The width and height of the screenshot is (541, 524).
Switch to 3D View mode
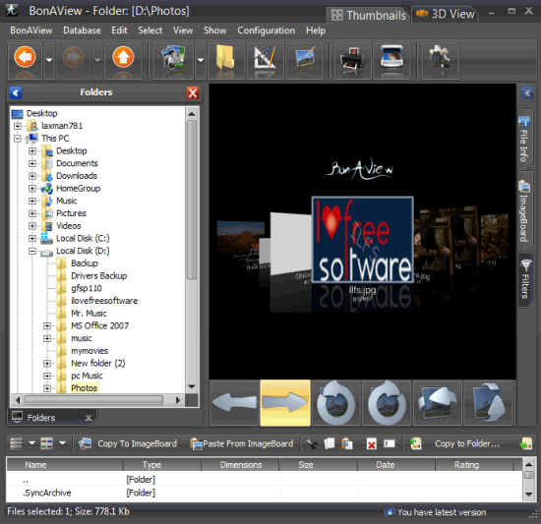(445, 14)
